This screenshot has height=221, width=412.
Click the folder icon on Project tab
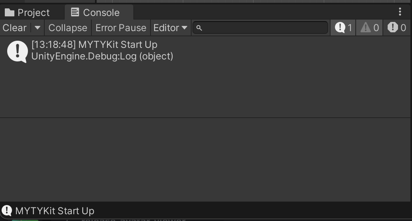10,13
